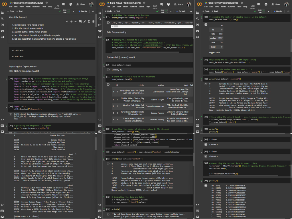Open files folder panel in left notebook
This screenshot has height=219, width=292.
click(x=2, y=37)
